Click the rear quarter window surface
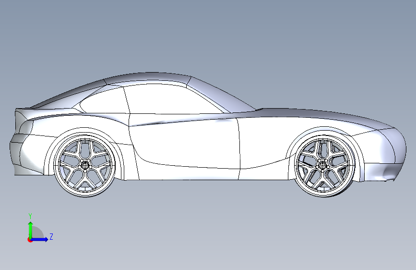The width and height of the screenshot is (416, 270). 105,101
